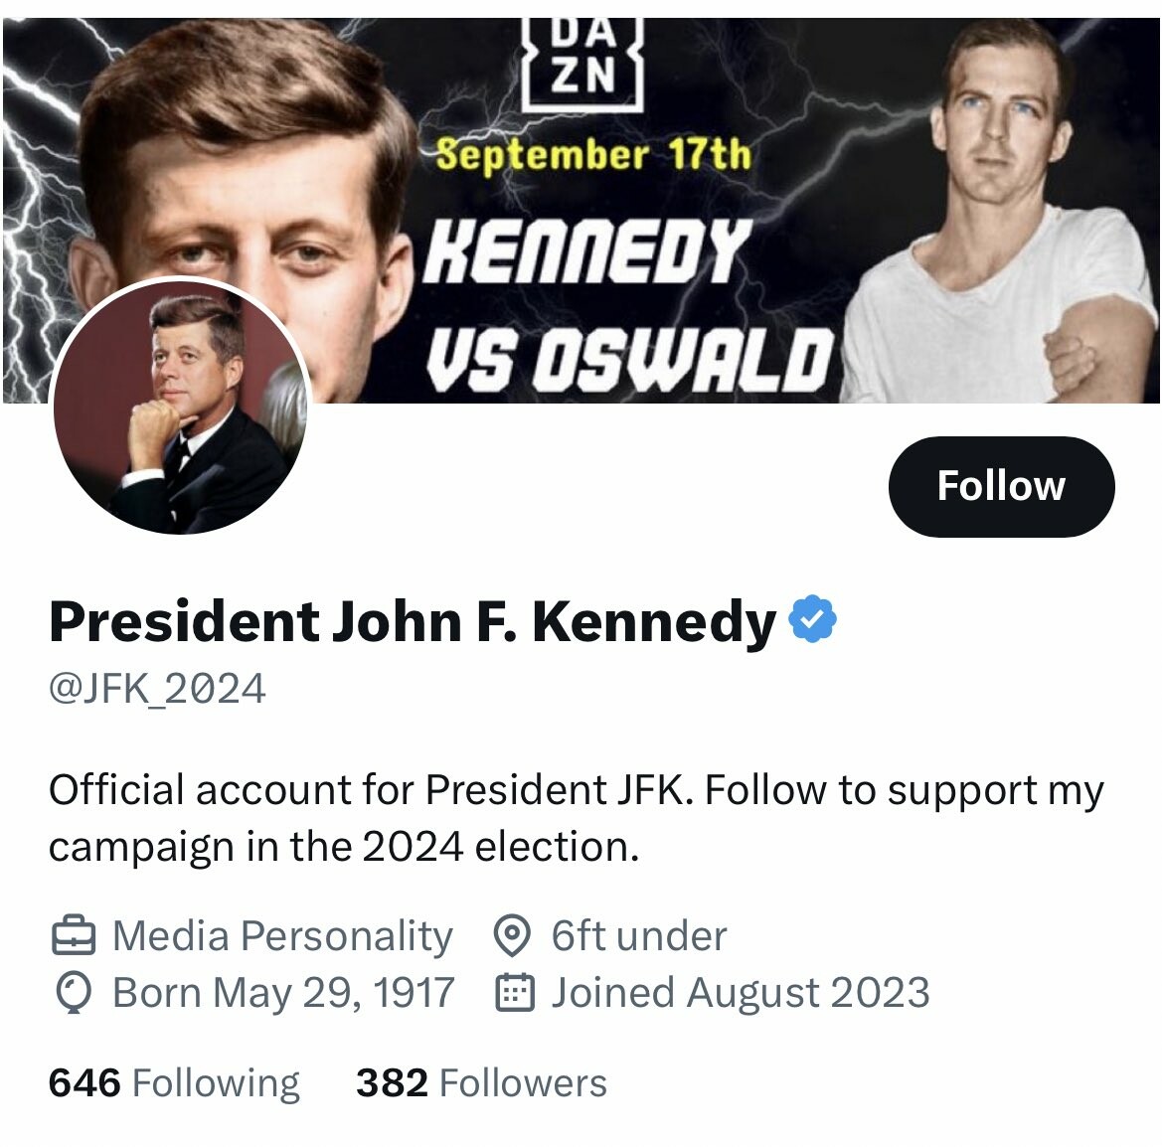Click the Joined August 2023 text
This screenshot has height=1147, width=1162.
[x=741, y=993]
